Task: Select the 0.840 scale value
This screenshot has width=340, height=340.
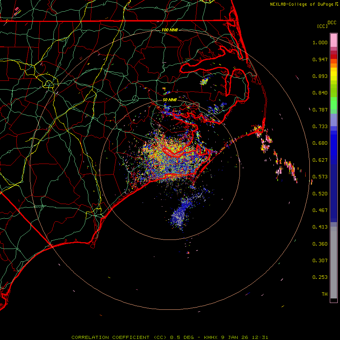Action: click(x=320, y=93)
